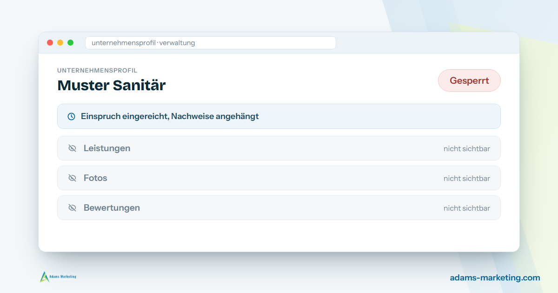Click the Muster Sanitär heading
Screen dimensions: 558x293
tap(111, 86)
